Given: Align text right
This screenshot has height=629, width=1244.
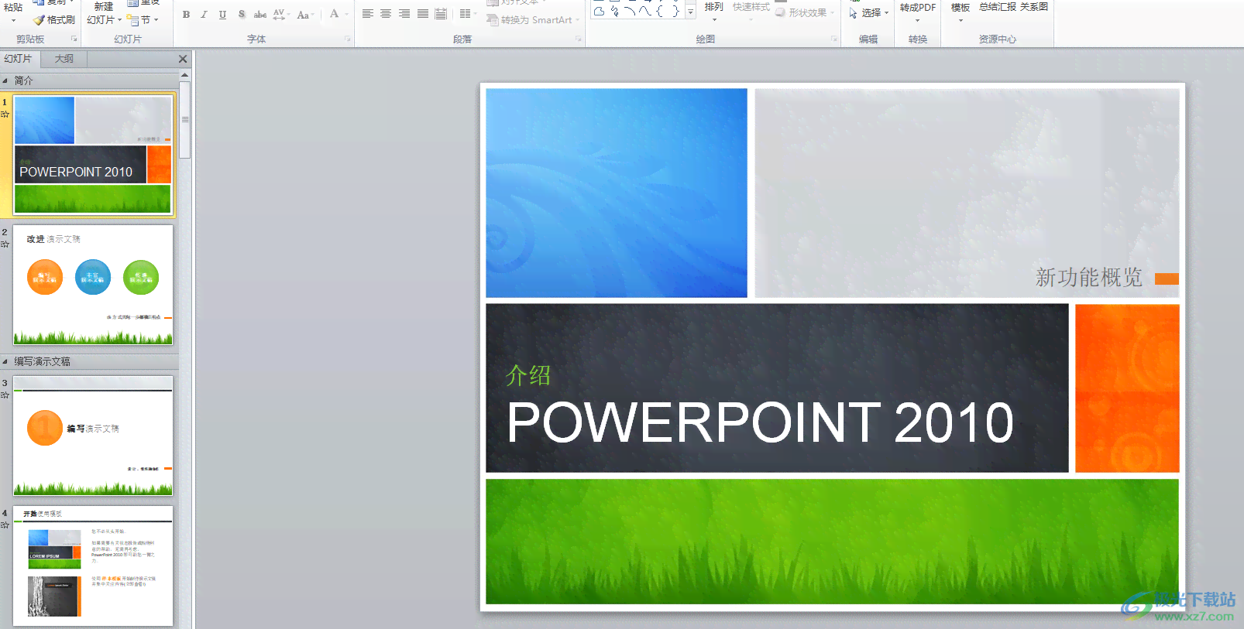Looking at the screenshot, I should tap(404, 14).
